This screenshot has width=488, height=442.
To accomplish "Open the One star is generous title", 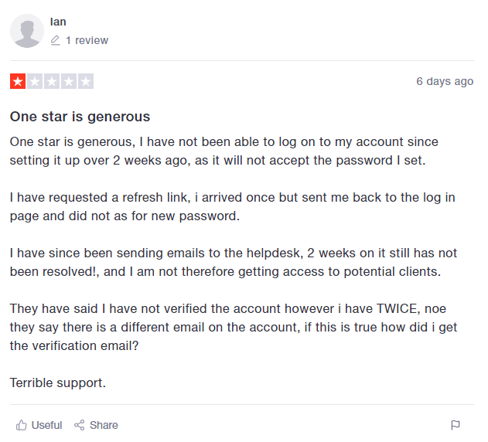I will point(80,117).
